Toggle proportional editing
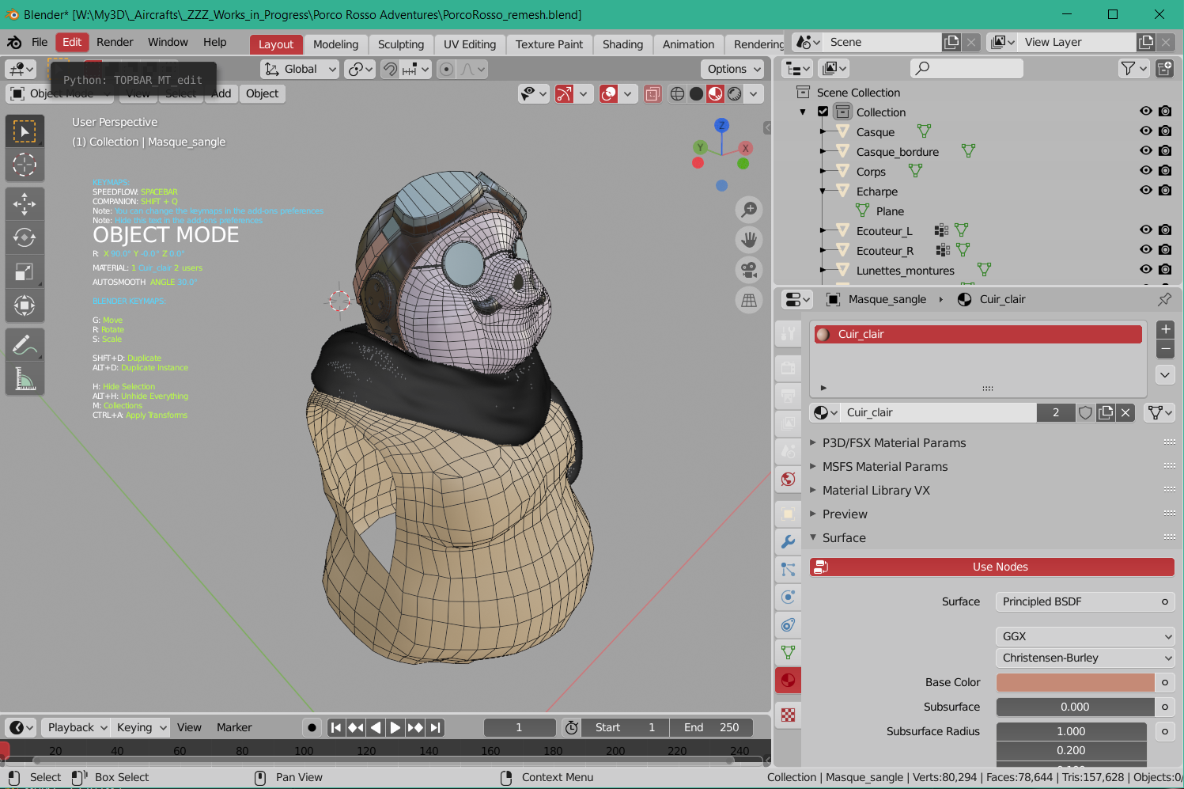Image resolution: width=1184 pixels, height=789 pixels. point(446,70)
